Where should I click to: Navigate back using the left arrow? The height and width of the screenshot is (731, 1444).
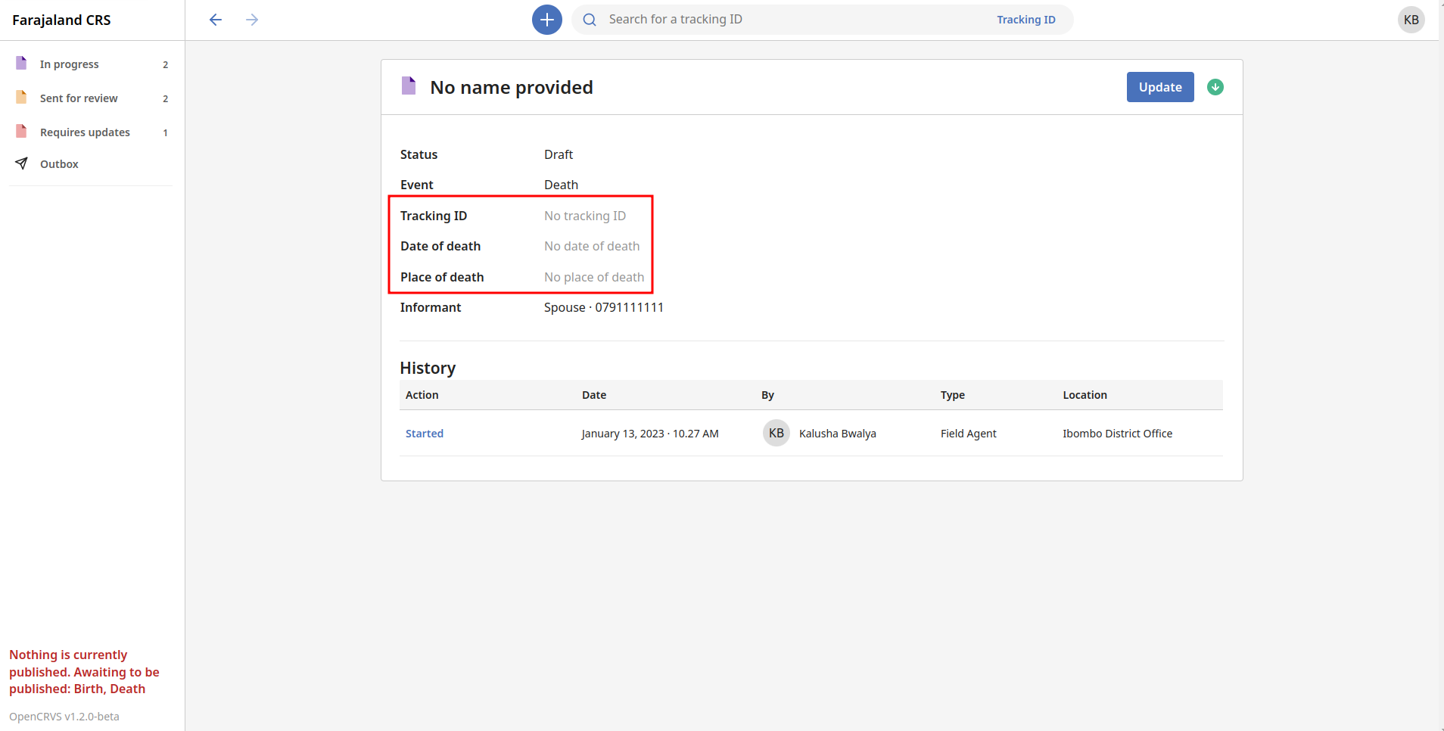(215, 20)
